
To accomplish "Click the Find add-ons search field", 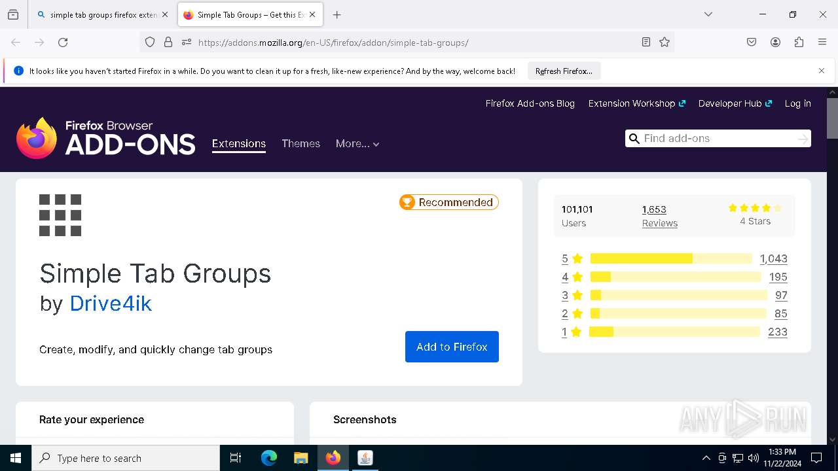I will coord(718,139).
